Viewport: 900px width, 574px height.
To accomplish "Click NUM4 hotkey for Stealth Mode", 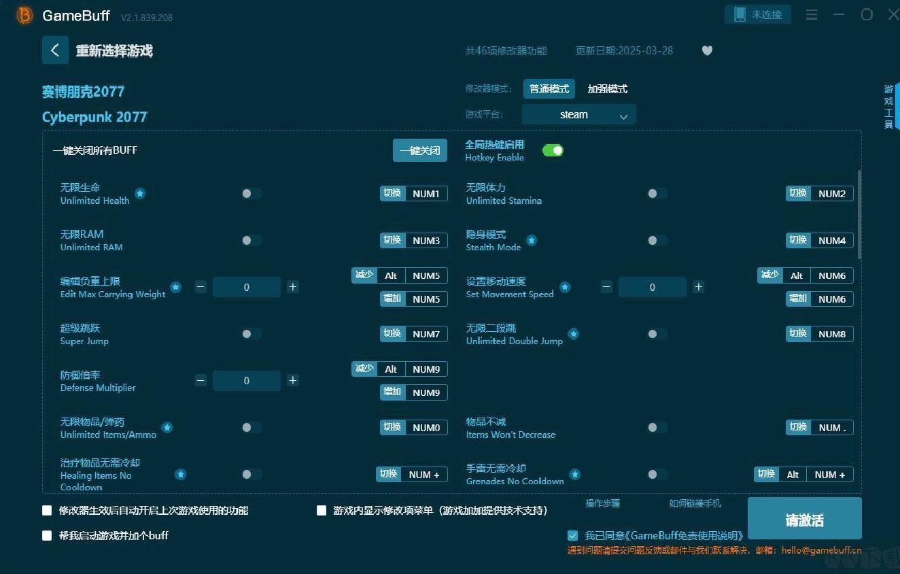I will click(x=832, y=241).
